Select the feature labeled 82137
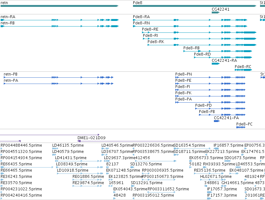The image size is (265, 200). click(112, 164)
